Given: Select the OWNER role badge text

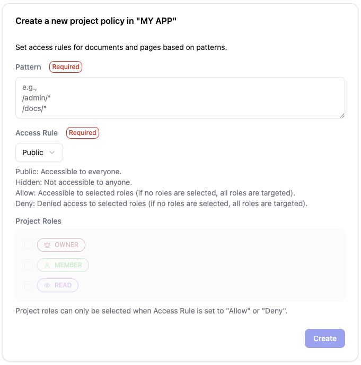Looking at the screenshot, I should (x=66, y=245).
